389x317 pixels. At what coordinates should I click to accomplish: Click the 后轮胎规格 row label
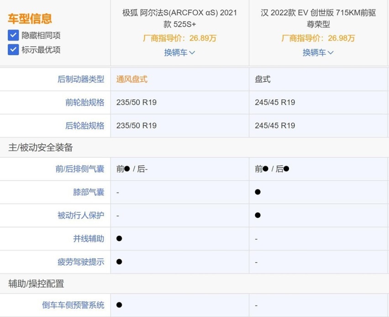click(x=84, y=126)
